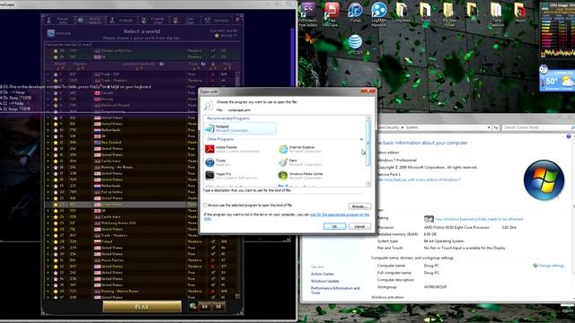Toggle favourite star on world 1 row
The width and height of the screenshot is (575, 323).
click(56, 74)
